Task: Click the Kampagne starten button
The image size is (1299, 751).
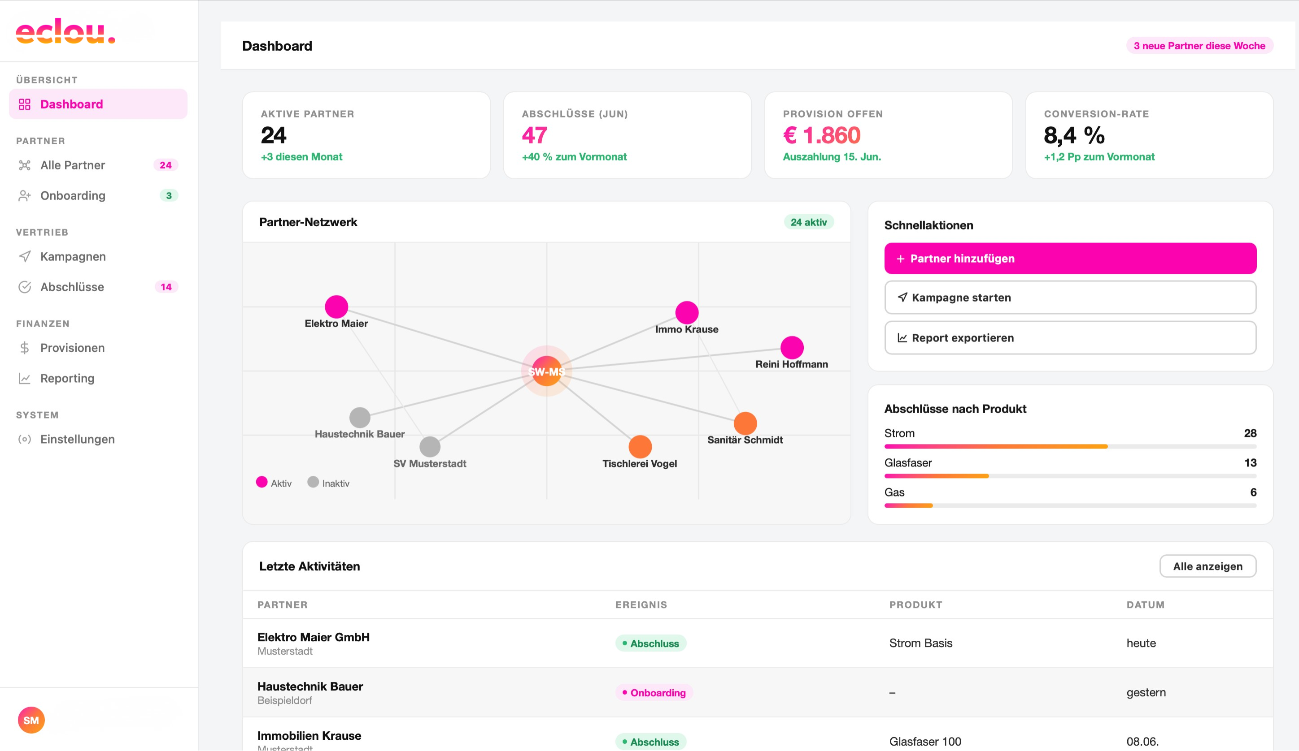Action: (1070, 298)
